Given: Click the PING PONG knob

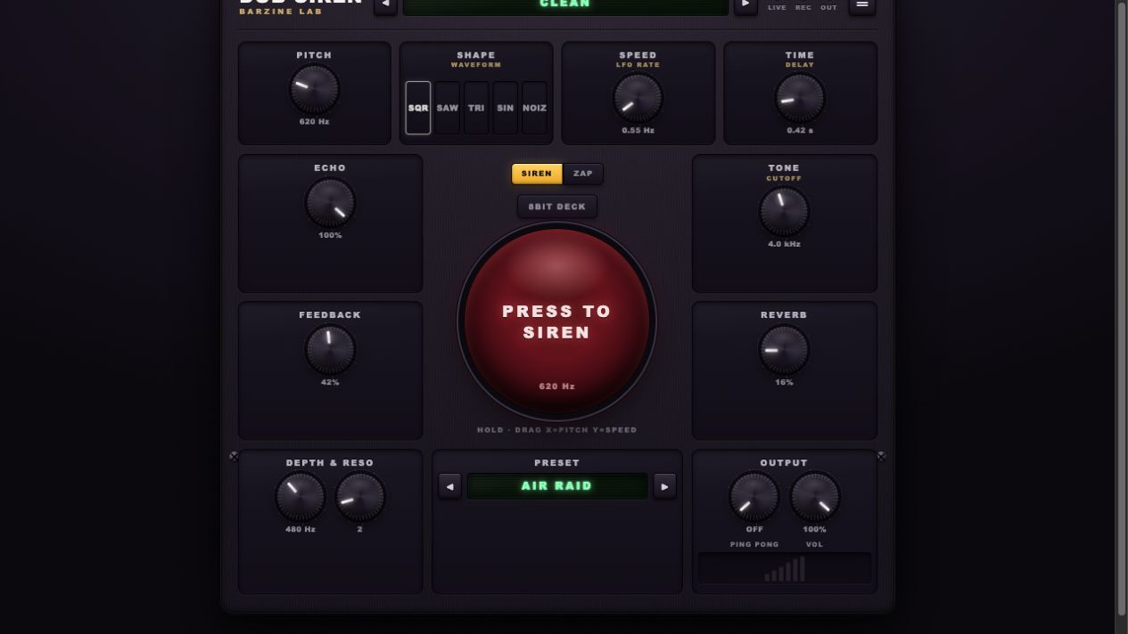Looking at the screenshot, I should tap(754, 497).
